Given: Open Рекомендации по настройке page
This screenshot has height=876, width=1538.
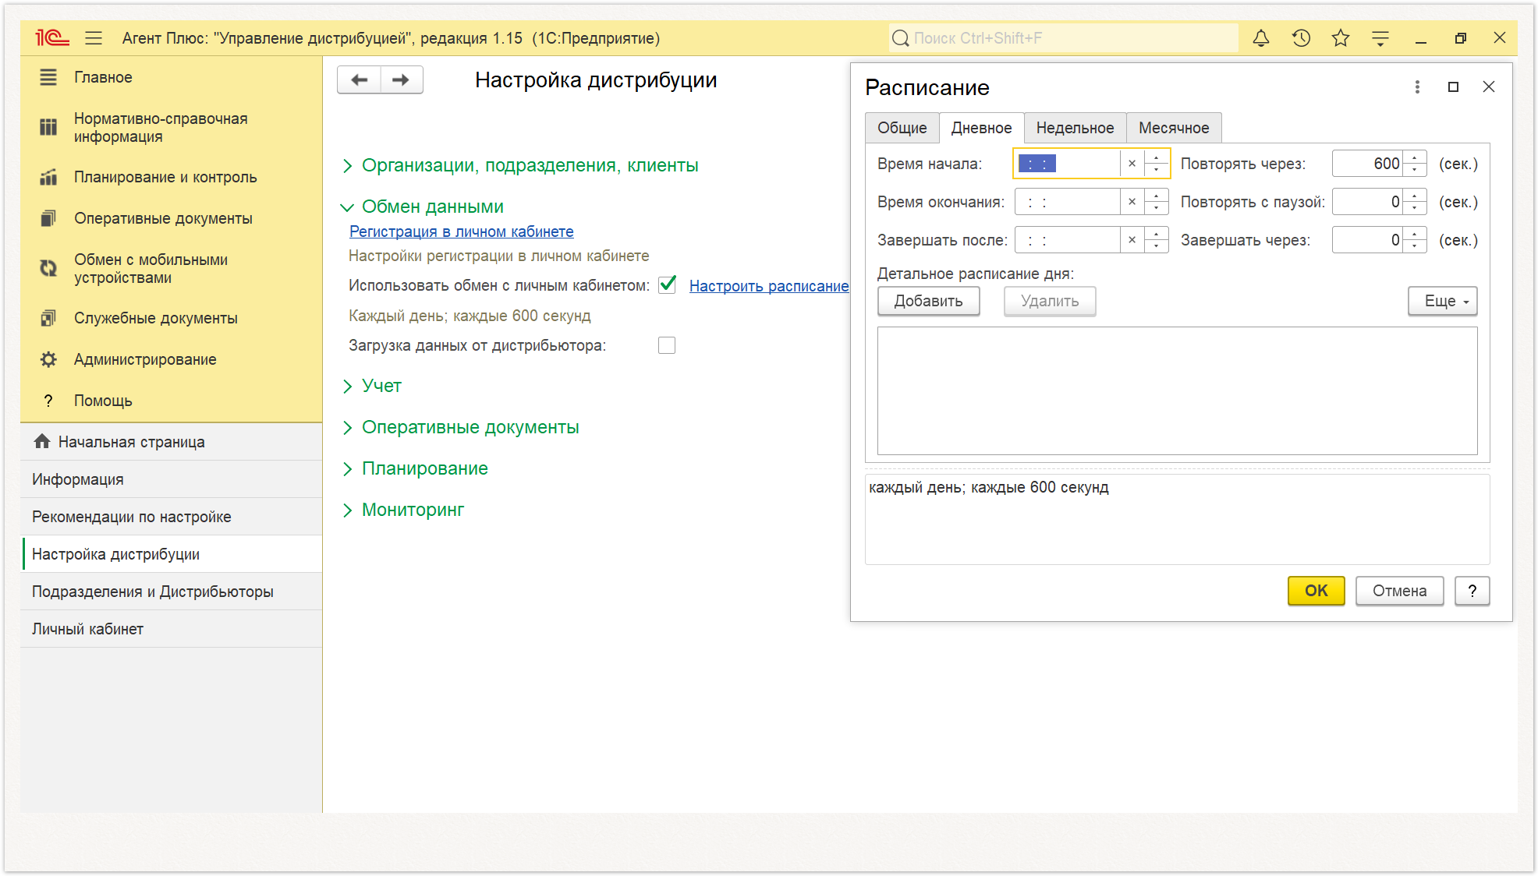Looking at the screenshot, I should tap(172, 517).
